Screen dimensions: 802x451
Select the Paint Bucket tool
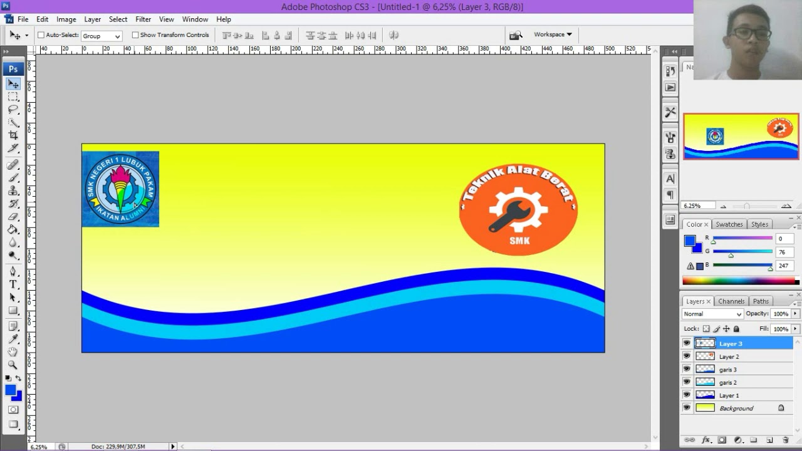(13, 229)
